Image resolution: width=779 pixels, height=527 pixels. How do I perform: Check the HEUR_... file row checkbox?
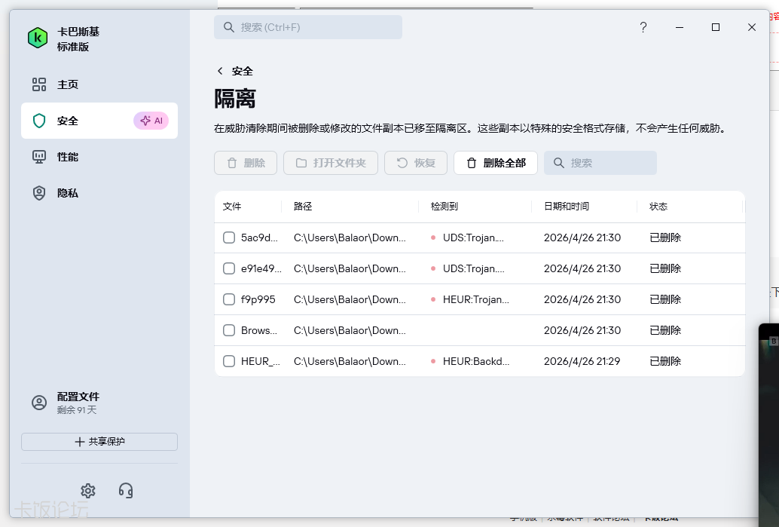point(229,361)
